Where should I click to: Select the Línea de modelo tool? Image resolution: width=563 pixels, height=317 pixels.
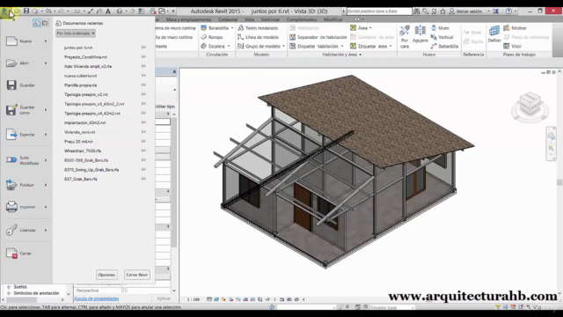click(258, 37)
